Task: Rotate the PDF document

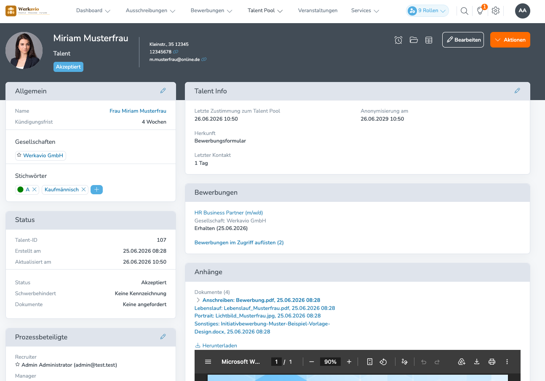Action: (x=383, y=362)
